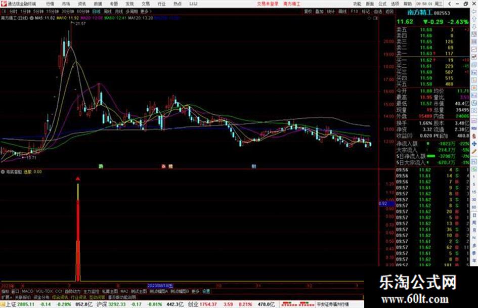This screenshot has width=478, height=308.
Task: Switch chart to 30分钟 period
Action: (x=67, y=12)
